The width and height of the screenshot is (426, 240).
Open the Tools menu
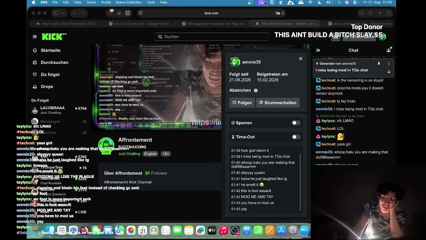[151, 2]
